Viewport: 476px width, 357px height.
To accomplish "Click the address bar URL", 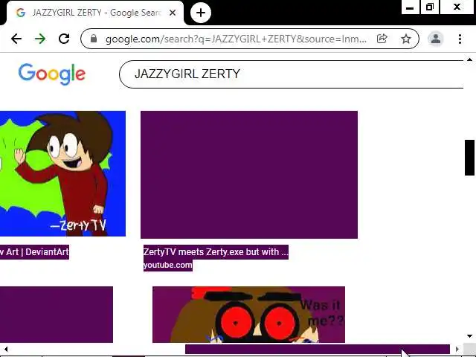I will (x=236, y=39).
